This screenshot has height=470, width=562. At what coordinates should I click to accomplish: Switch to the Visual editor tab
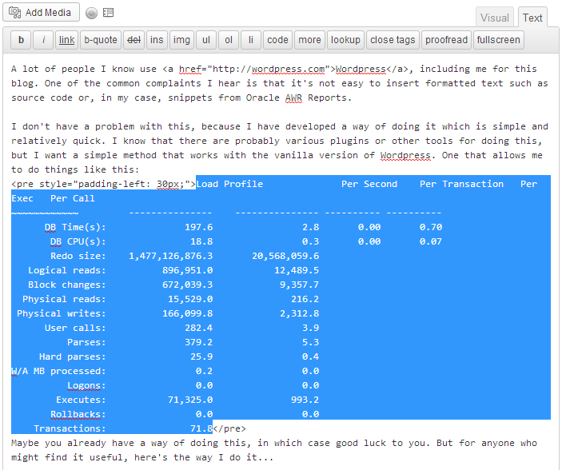coord(494,18)
